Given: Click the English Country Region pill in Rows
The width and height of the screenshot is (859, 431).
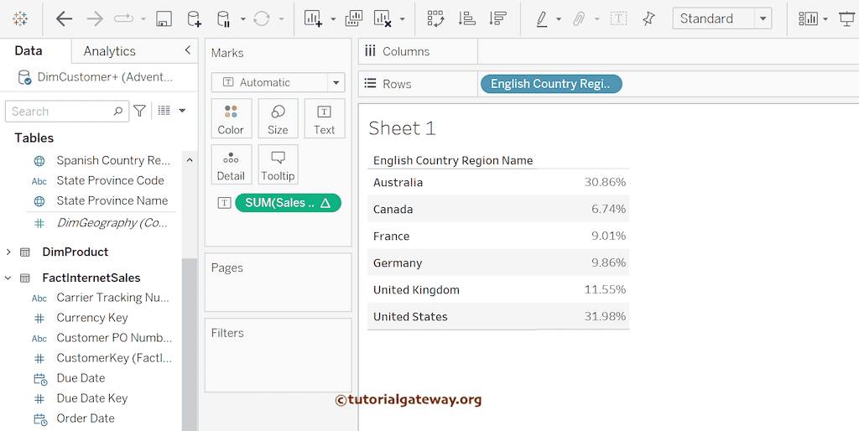Looking at the screenshot, I should tap(551, 84).
